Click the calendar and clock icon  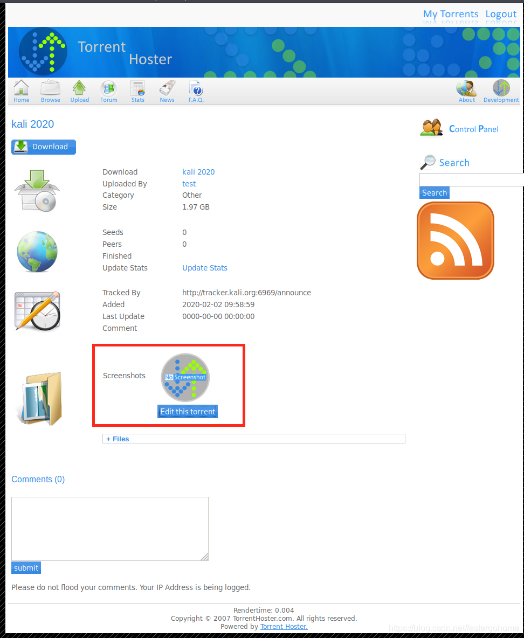[37, 310]
